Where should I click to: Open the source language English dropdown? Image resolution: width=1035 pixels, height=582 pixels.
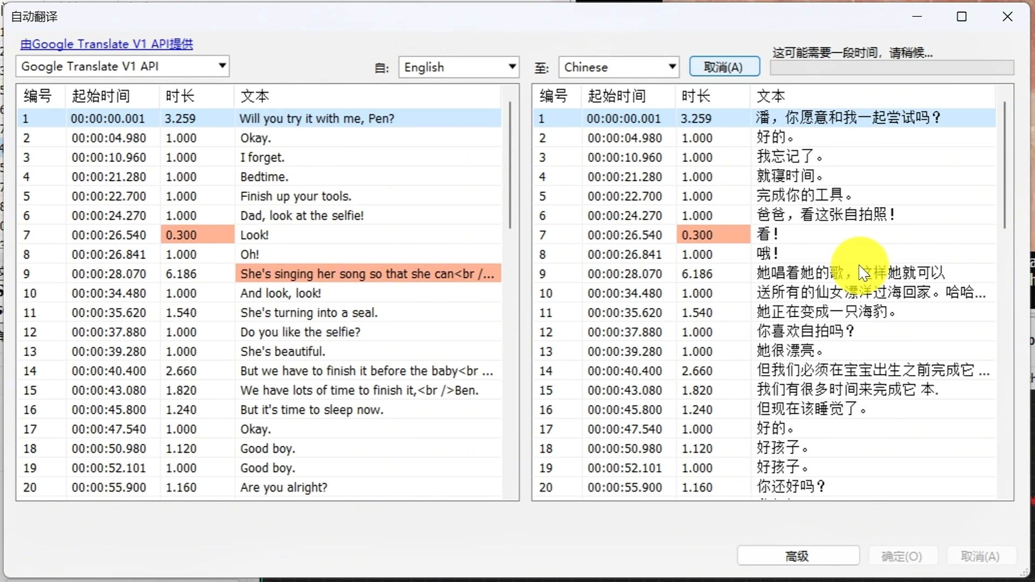(x=512, y=67)
